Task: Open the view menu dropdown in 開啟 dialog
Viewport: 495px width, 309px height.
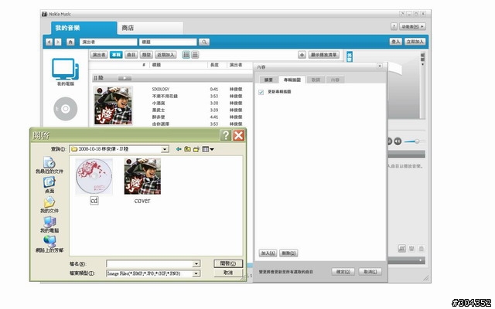Action: 208,149
